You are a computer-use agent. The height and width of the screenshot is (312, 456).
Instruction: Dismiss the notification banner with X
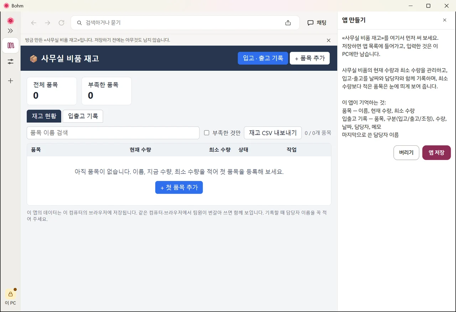(x=328, y=40)
